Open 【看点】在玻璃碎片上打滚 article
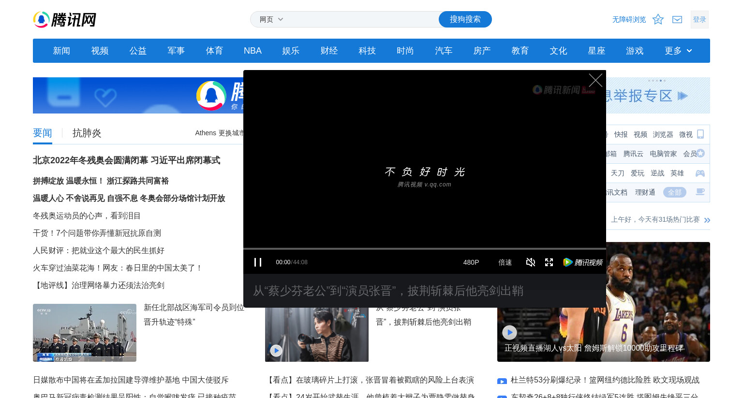Viewport: 743px width, 398px height. [370, 380]
